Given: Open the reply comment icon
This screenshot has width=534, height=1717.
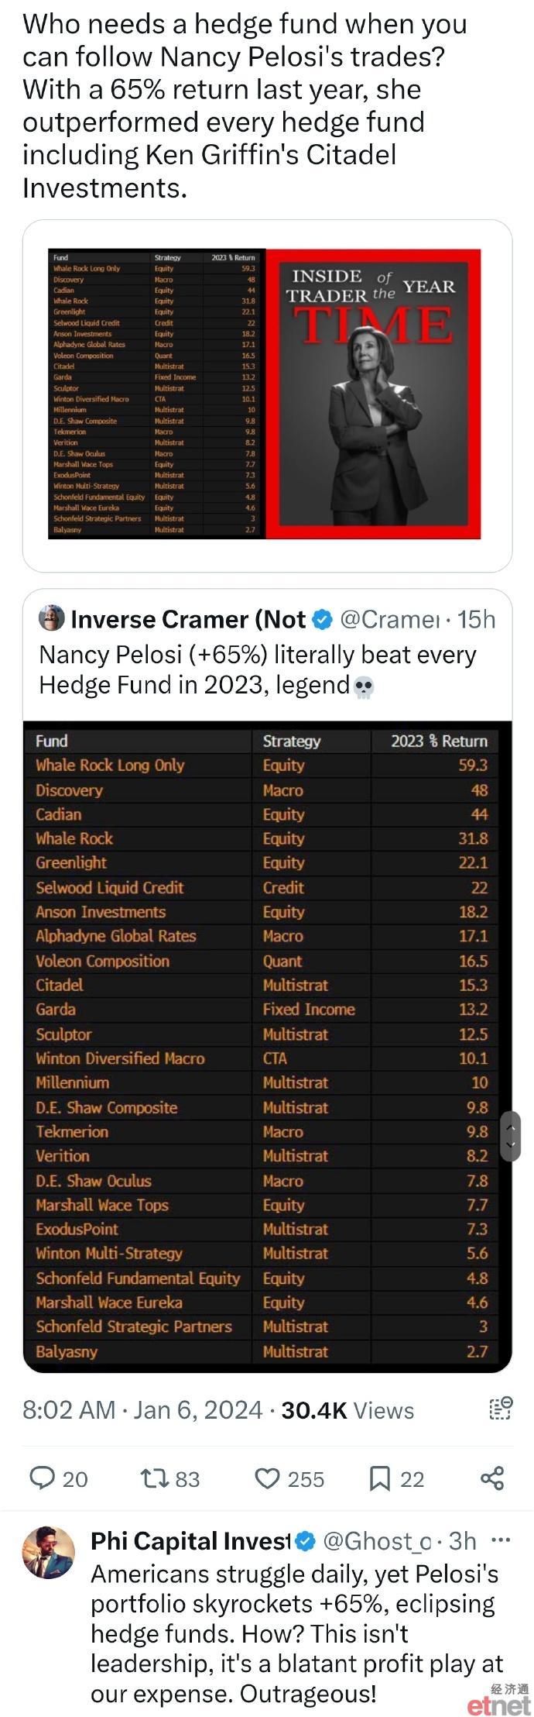Looking at the screenshot, I should 42,1478.
